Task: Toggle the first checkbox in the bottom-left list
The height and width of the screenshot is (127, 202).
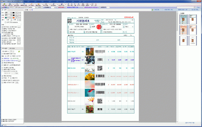Action: click(x=2, y=120)
